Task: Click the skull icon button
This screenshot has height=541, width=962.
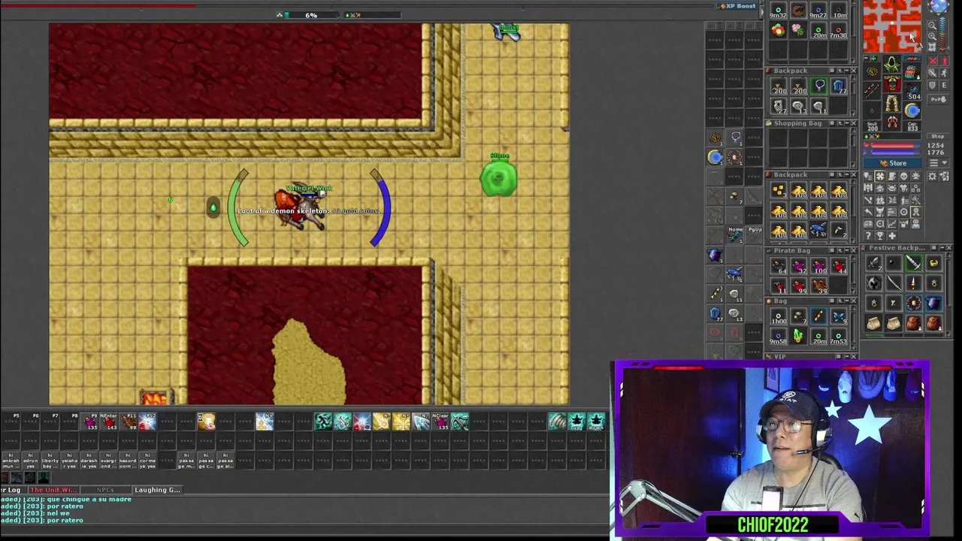Action: (904, 177)
